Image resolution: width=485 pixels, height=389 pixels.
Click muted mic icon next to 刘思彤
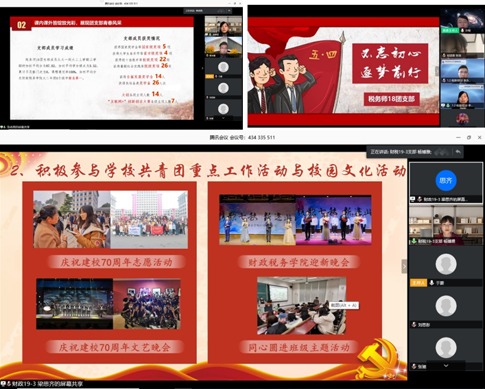pos(413,324)
